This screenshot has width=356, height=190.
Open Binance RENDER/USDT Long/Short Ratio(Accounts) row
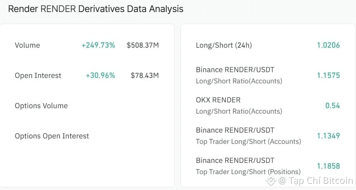tap(239, 75)
